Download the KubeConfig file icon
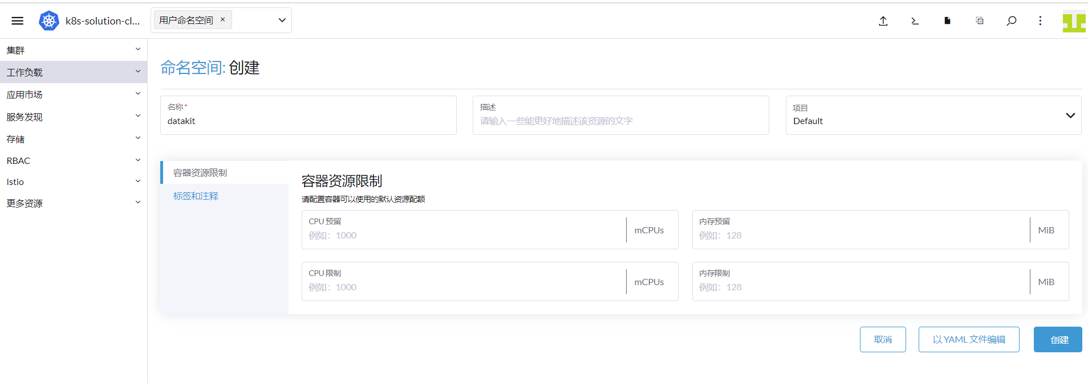Viewport: 1088px width, 383px height. pyautogui.click(x=947, y=21)
